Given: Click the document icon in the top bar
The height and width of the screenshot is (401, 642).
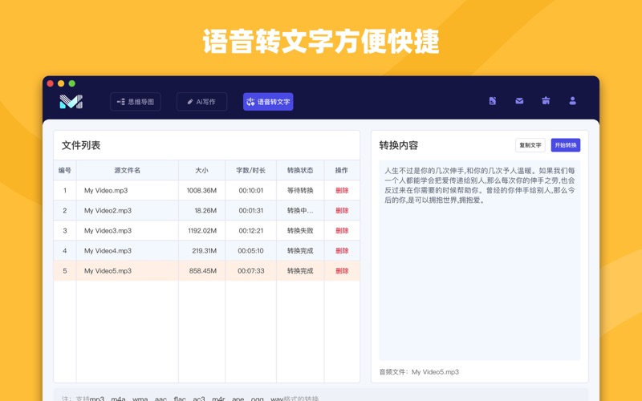Looking at the screenshot, I should [x=493, y=101].
